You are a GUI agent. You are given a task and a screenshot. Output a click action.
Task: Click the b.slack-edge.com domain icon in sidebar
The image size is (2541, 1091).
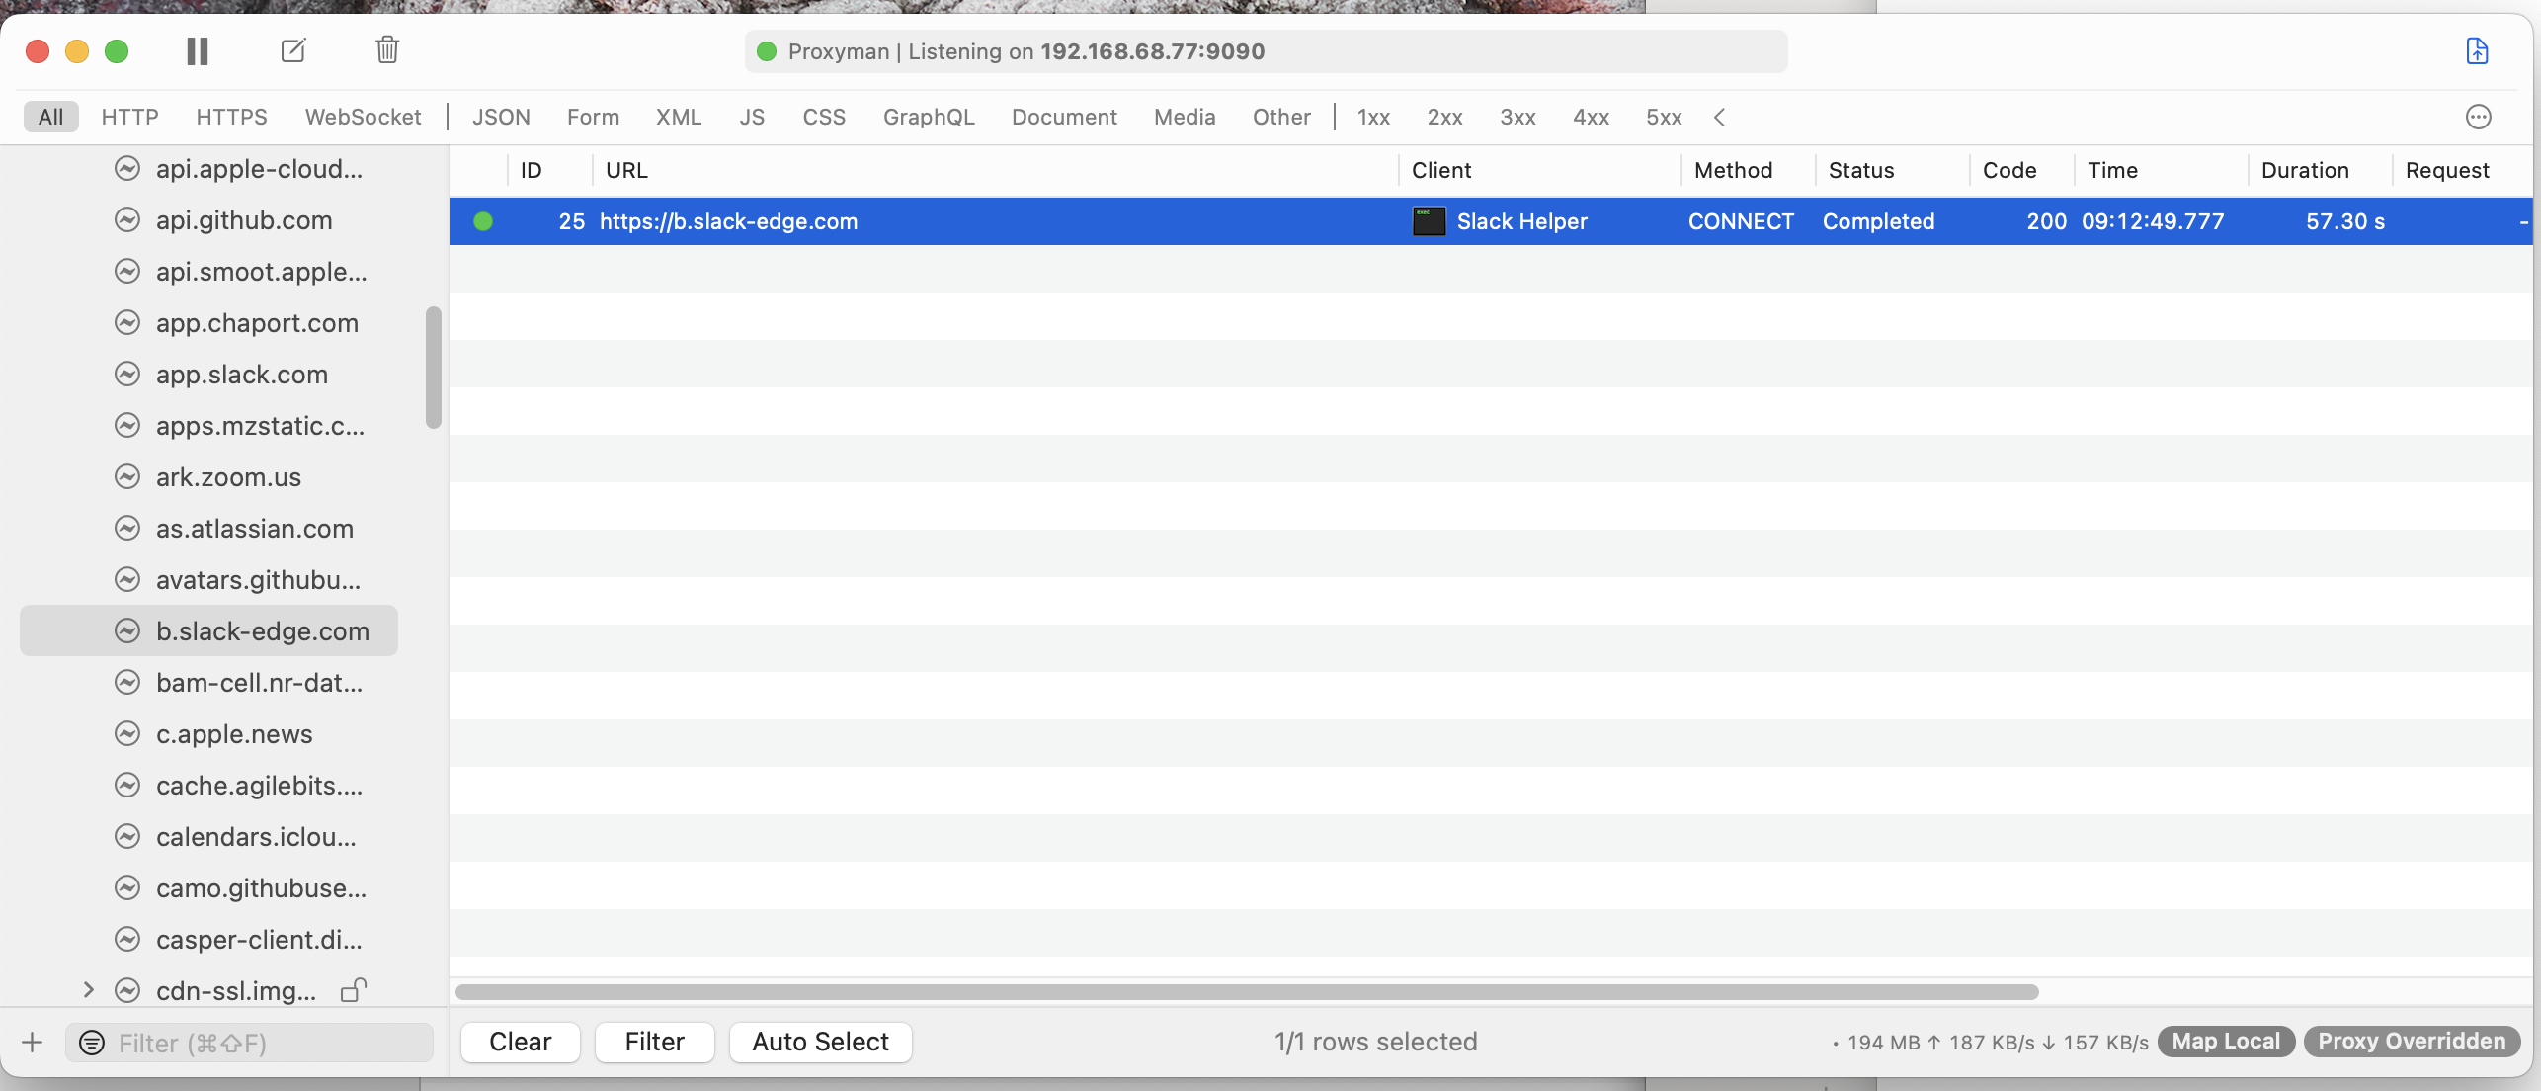point(128,630)
